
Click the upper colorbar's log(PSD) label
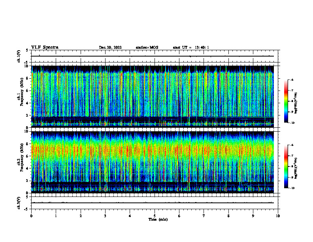point(296,103)
